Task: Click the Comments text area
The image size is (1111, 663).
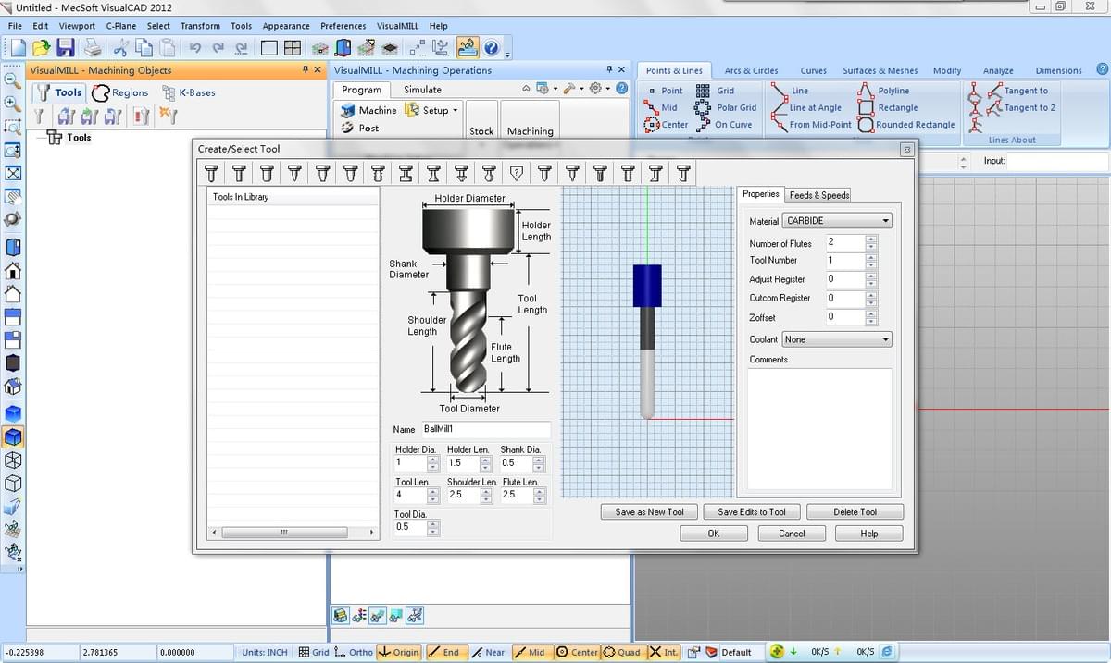Action: point(819,428)
